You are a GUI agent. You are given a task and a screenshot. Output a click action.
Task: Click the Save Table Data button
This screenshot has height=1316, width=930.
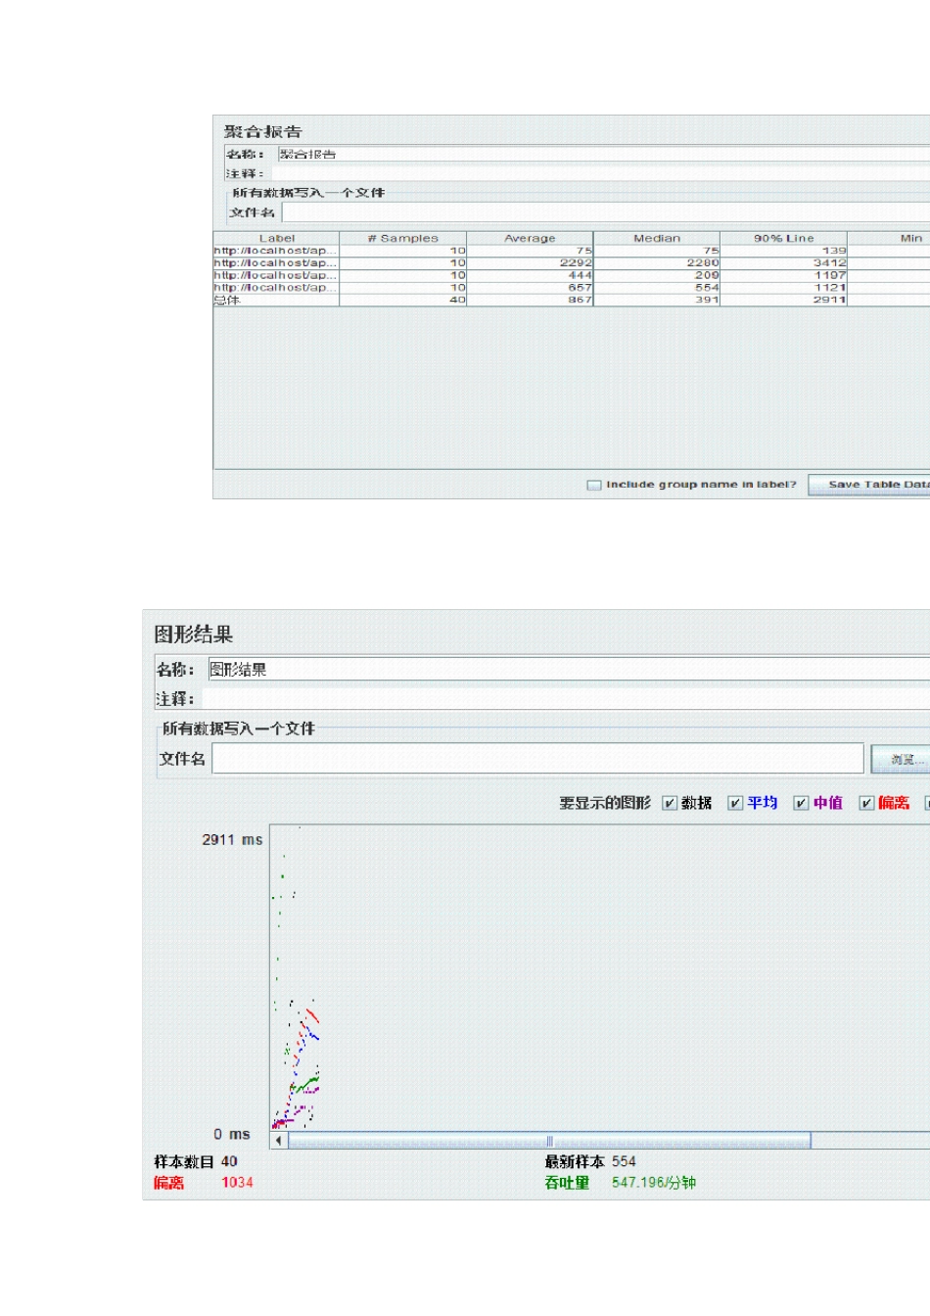869,485
